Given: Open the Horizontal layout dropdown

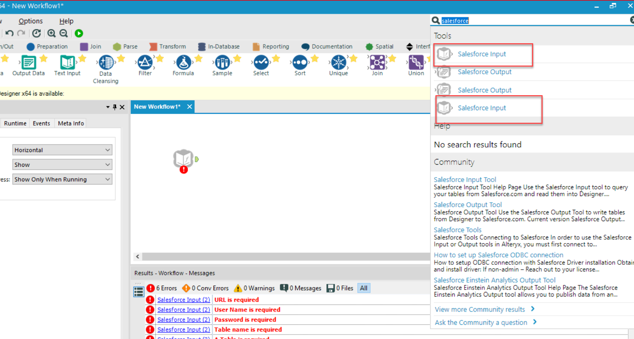Looking at the screenshot, I should tap(62, 150).
